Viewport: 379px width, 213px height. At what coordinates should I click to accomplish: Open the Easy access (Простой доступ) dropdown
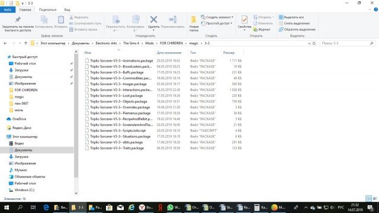(x=217, y=23)
